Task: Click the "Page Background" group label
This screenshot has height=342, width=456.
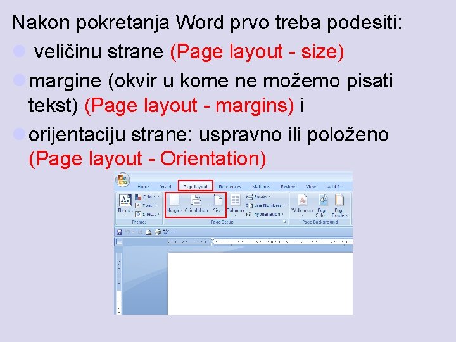Action: pyautogui.click(x=320, y=222)
